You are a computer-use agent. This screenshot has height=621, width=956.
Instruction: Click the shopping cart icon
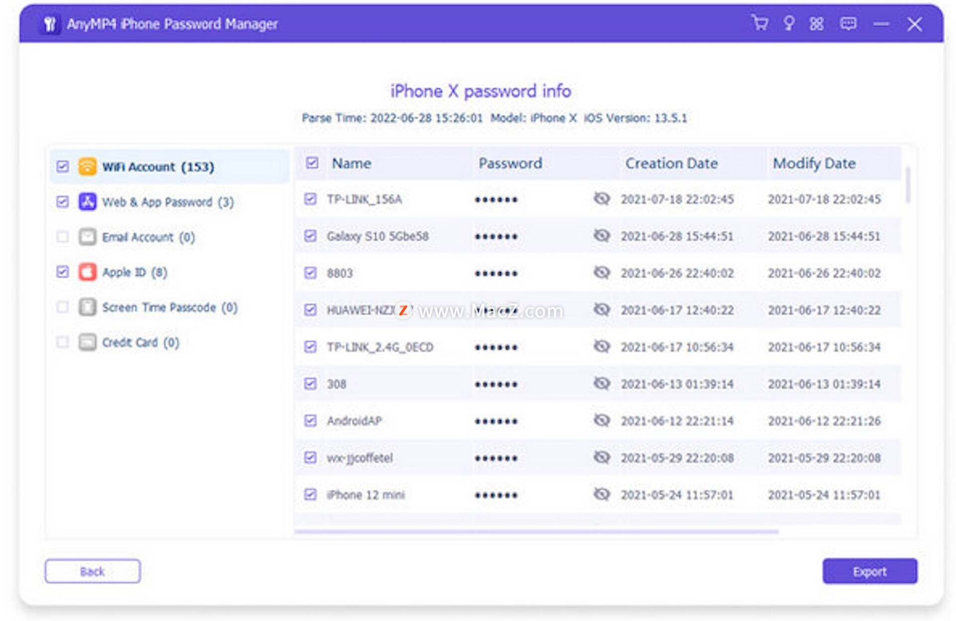click(760, 23)
